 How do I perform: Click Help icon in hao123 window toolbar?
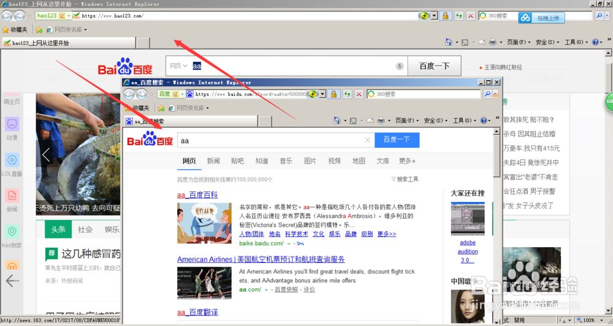595,42
